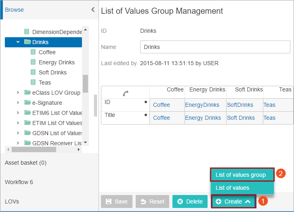Click the Coffee list icon in tree
294x212 pixels.
33,52
